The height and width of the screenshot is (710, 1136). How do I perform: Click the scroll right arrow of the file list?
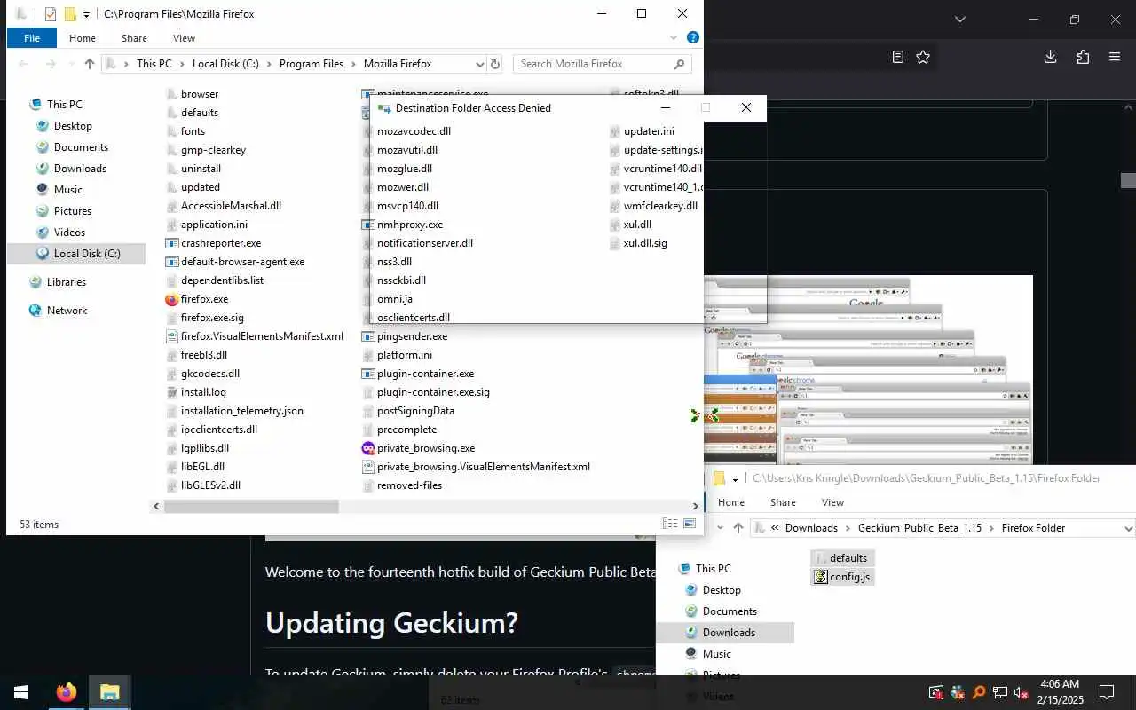[695, 506]
